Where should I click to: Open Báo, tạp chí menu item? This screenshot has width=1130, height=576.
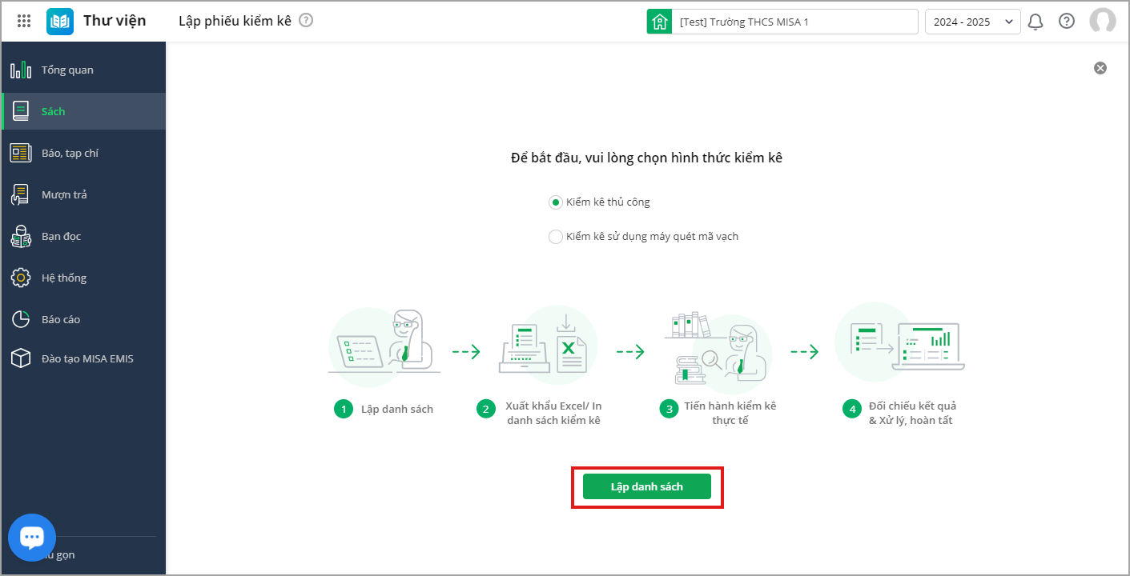coord(70,154)
